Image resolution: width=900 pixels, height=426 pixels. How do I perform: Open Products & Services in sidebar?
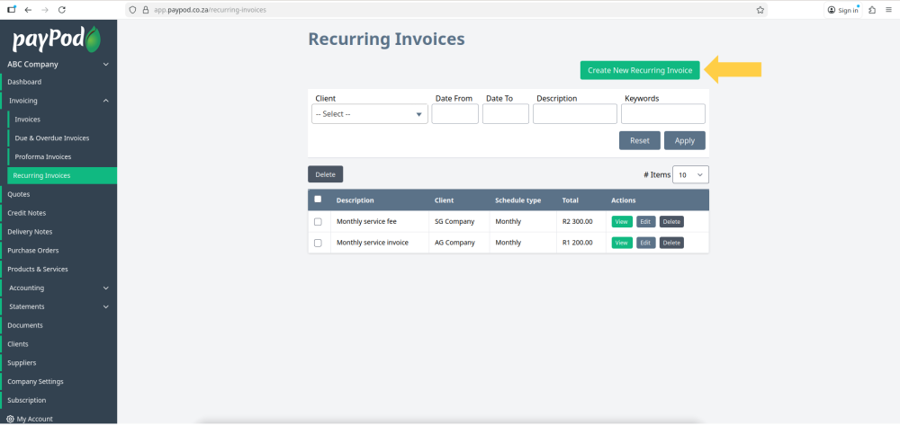coord(37,269)
